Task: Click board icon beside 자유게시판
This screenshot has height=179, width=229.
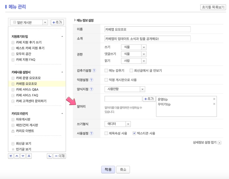Action: pyautogui.click(x=13, y=119)
